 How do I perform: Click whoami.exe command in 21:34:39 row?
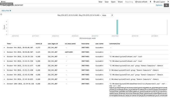[126, 57]
